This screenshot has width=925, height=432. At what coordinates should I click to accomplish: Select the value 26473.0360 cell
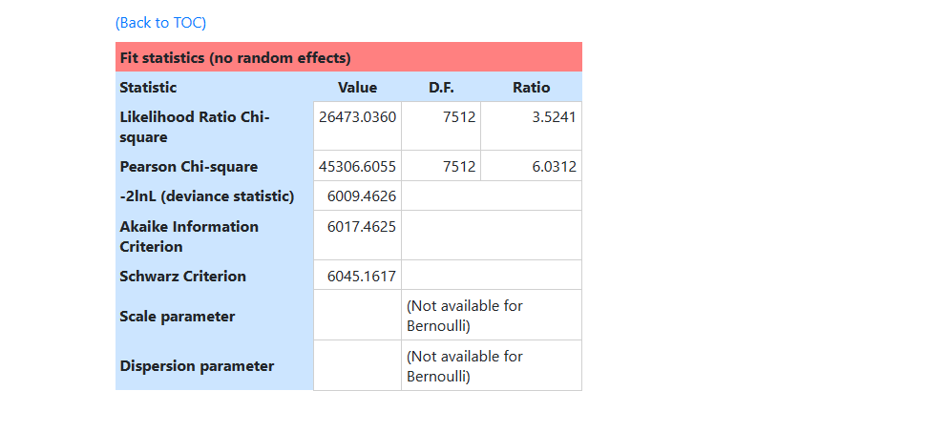357,116
